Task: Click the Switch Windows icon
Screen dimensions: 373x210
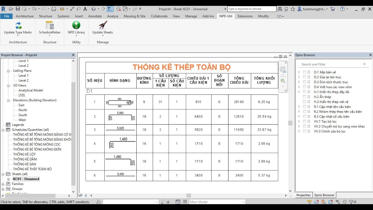Action: point(125,9)
